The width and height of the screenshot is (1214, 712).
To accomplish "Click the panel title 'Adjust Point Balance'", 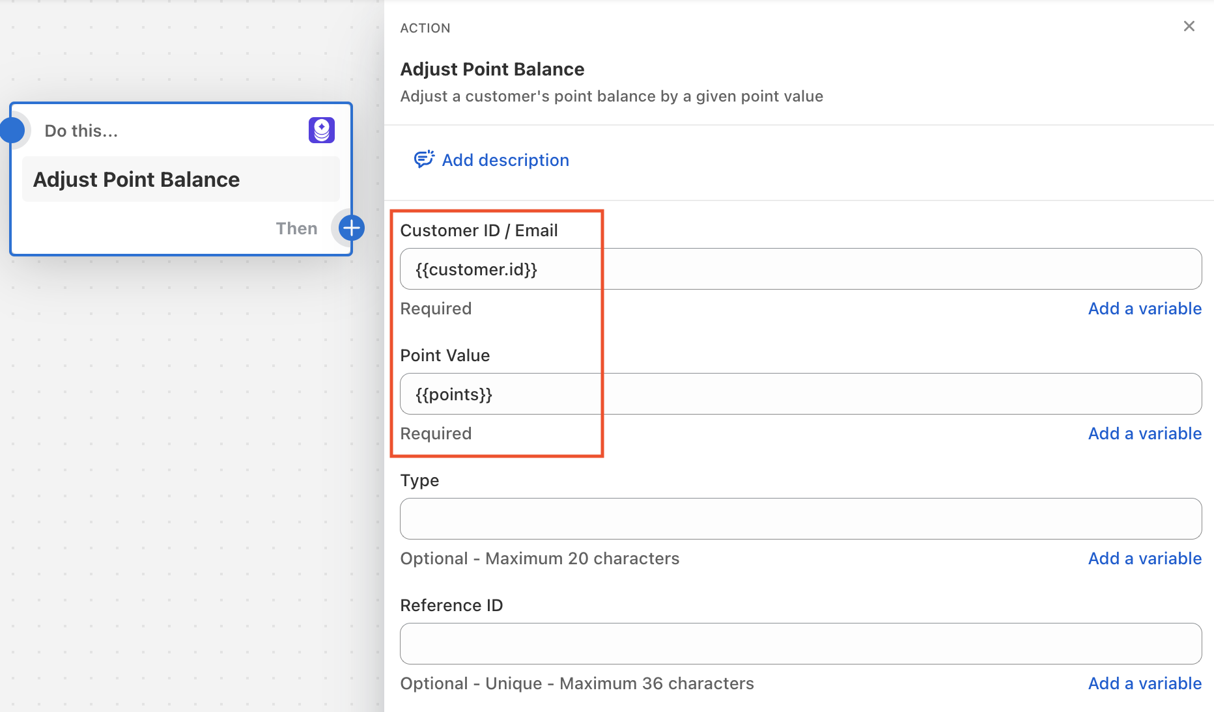I will tap(492, 69).
